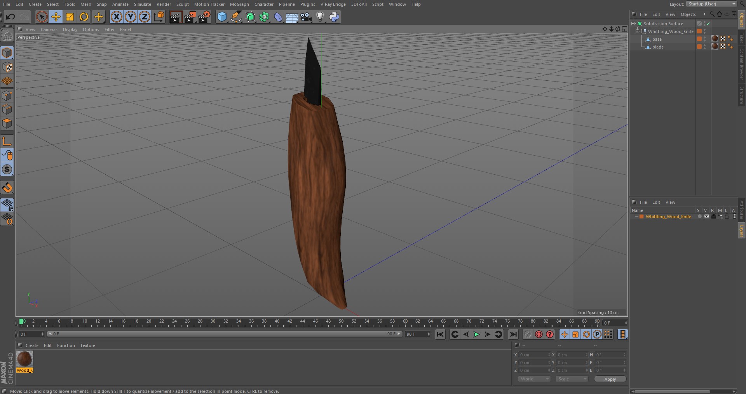This screenshot has width=746, height=394.
Task: Open material manager Texture menu
Action: click(87, 345)
